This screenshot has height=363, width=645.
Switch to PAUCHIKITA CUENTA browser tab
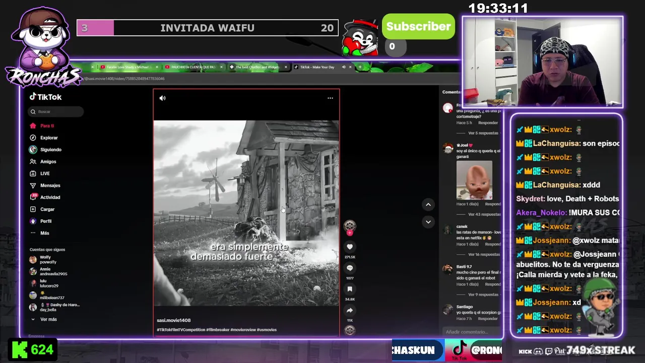pyautogui.click(x=193, y=67)
